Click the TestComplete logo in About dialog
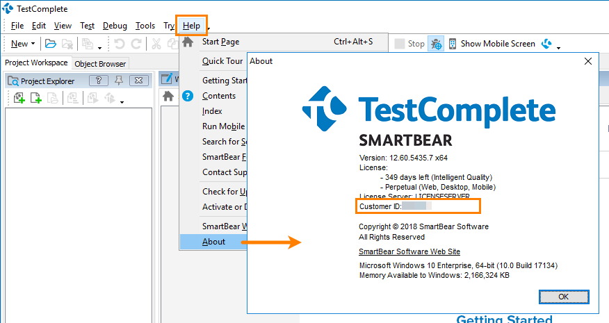 [x=429, y=108]
